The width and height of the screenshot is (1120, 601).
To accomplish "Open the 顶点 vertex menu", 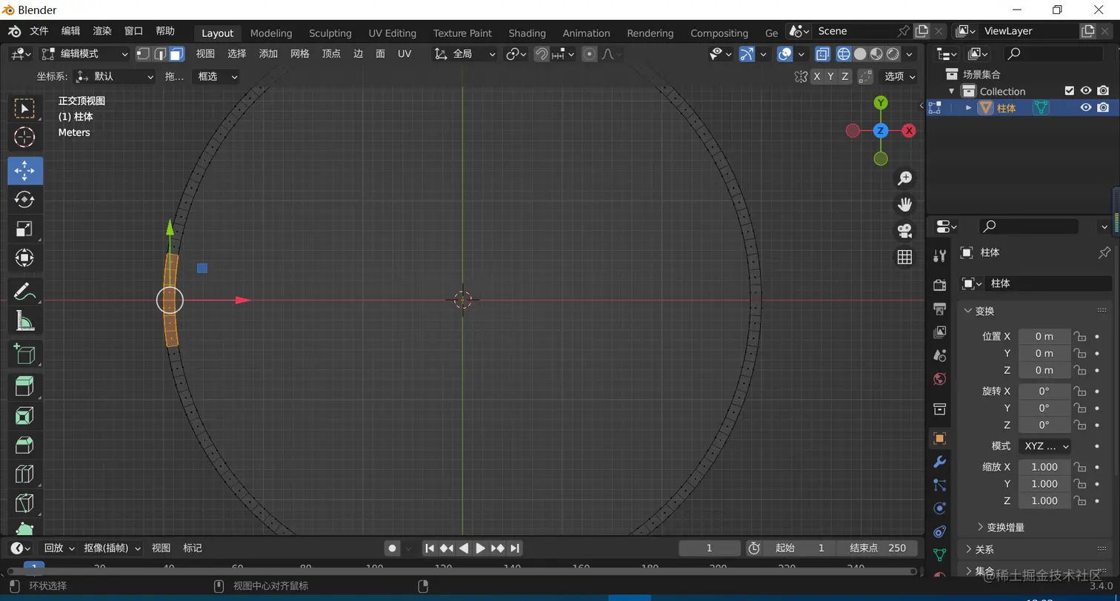I will coord(331,53).
